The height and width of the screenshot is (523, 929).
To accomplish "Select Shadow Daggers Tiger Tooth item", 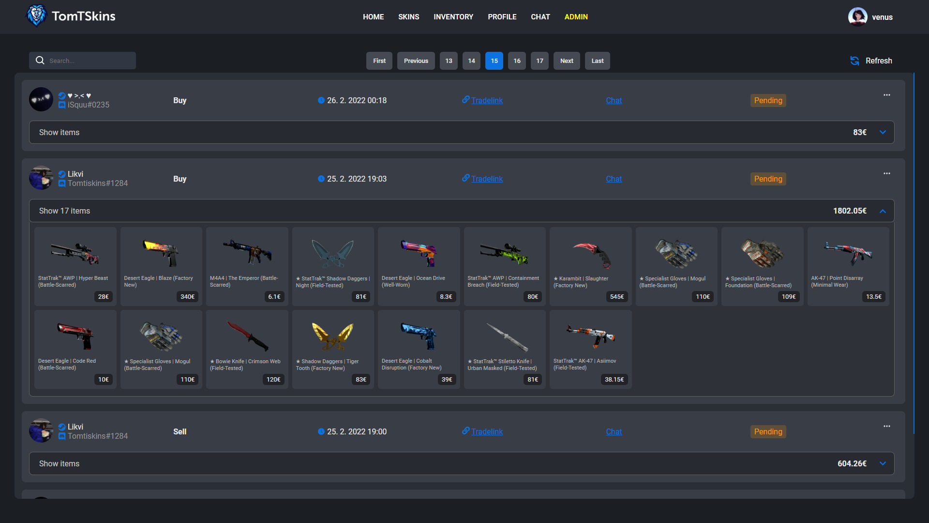I will [x=333, y=349].
